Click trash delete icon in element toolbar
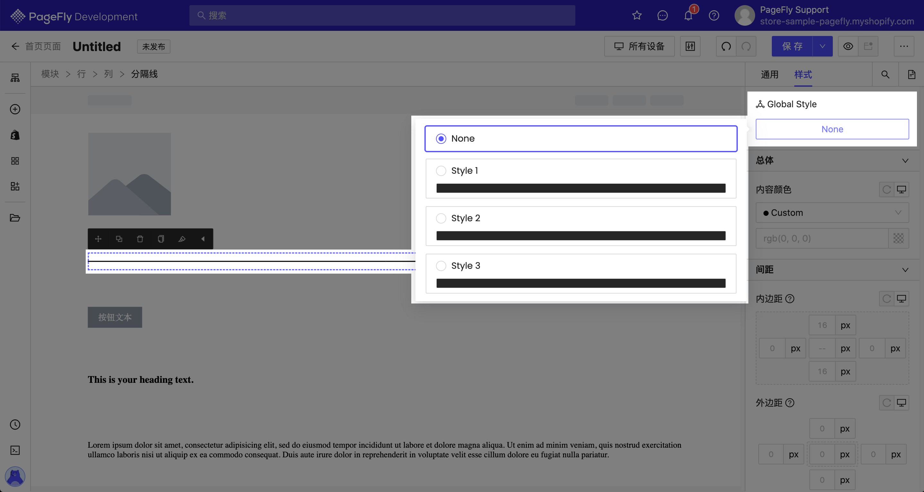This screenshot has width=924, height=492. [x=140, y=239]
